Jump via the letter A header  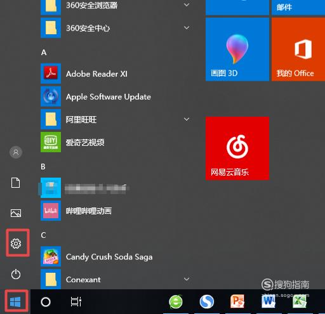tap(44, 53)
